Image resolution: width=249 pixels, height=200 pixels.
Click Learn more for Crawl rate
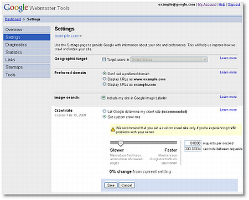pos(229,110)
